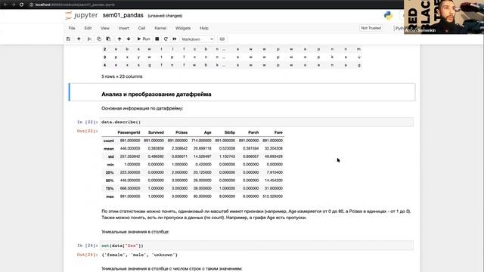Go back in browser history

click(5, 5)
